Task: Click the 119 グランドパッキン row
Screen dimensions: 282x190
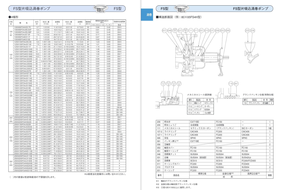Action: coord(258,103)
